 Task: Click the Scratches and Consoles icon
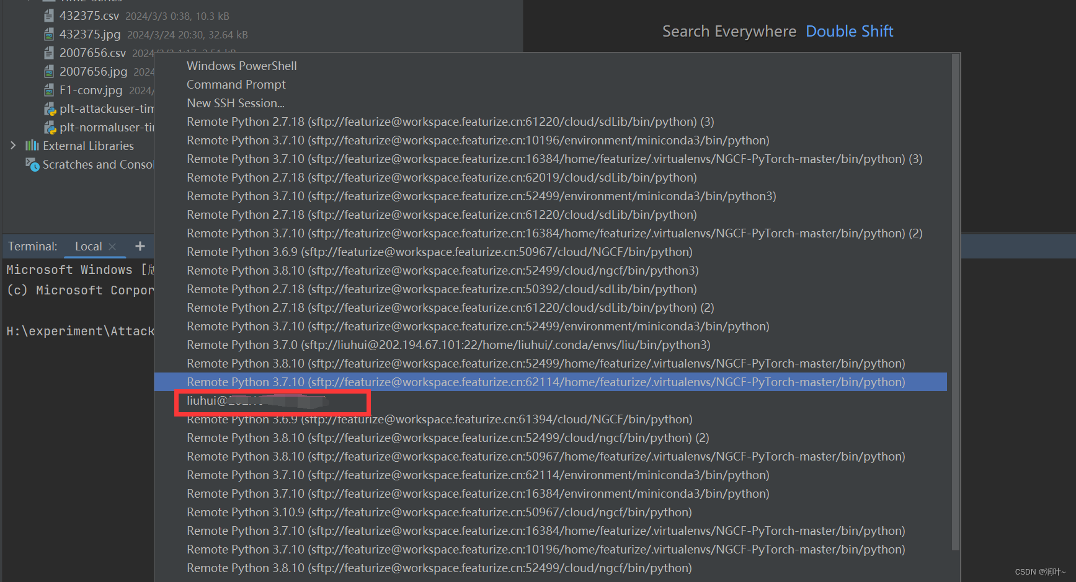click(x=32, y=164)
